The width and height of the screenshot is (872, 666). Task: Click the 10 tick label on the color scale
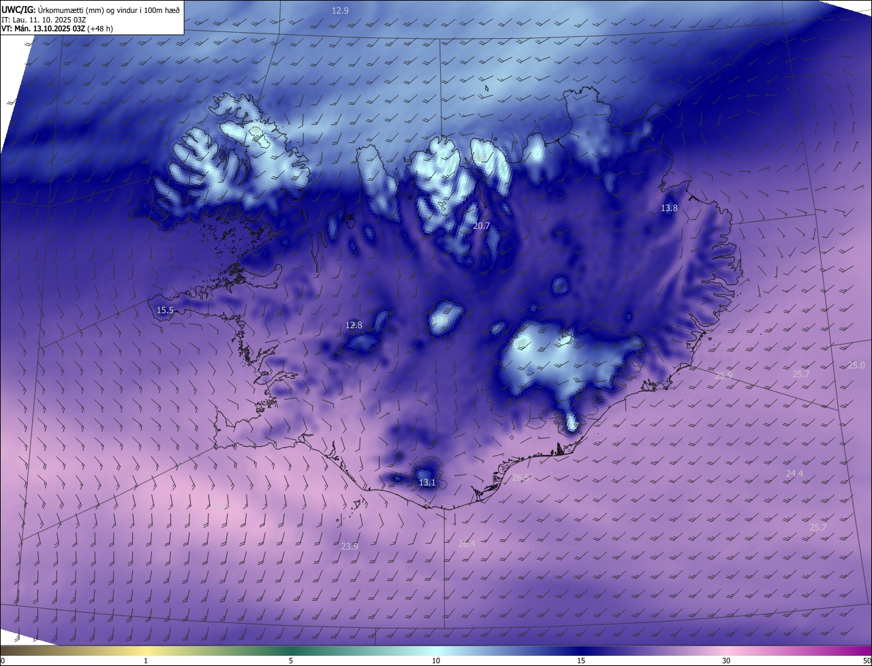(x=436, y=661)
